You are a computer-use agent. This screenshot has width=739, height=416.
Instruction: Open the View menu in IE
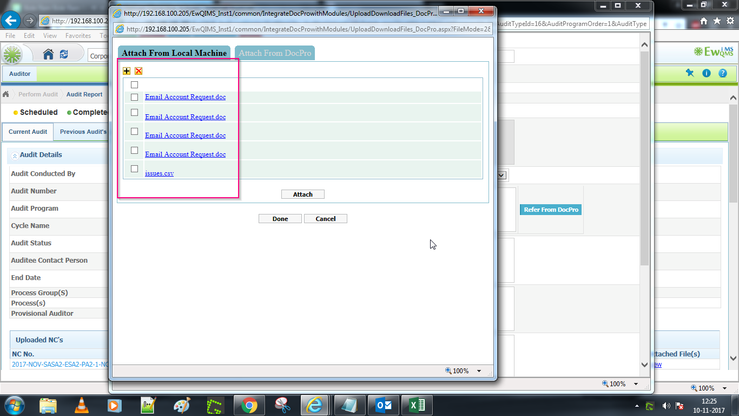(50, 36)
